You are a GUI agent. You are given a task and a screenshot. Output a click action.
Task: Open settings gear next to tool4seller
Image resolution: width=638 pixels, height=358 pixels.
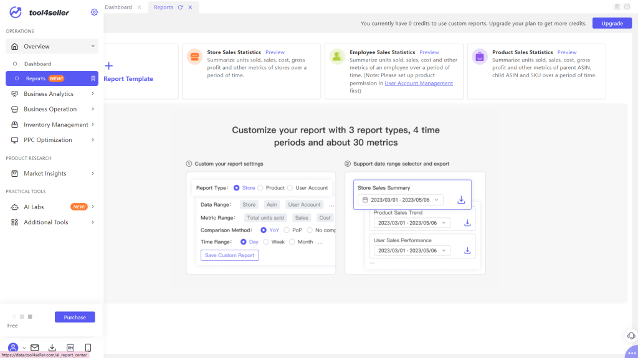95,12
